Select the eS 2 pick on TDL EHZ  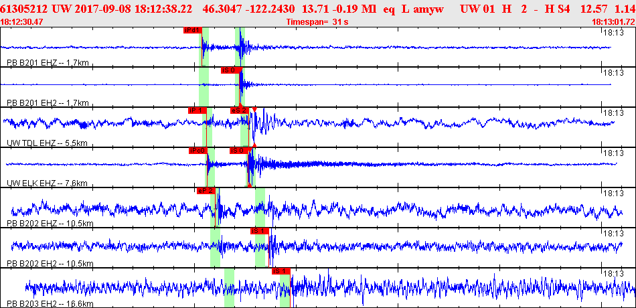tap(240, 110)
